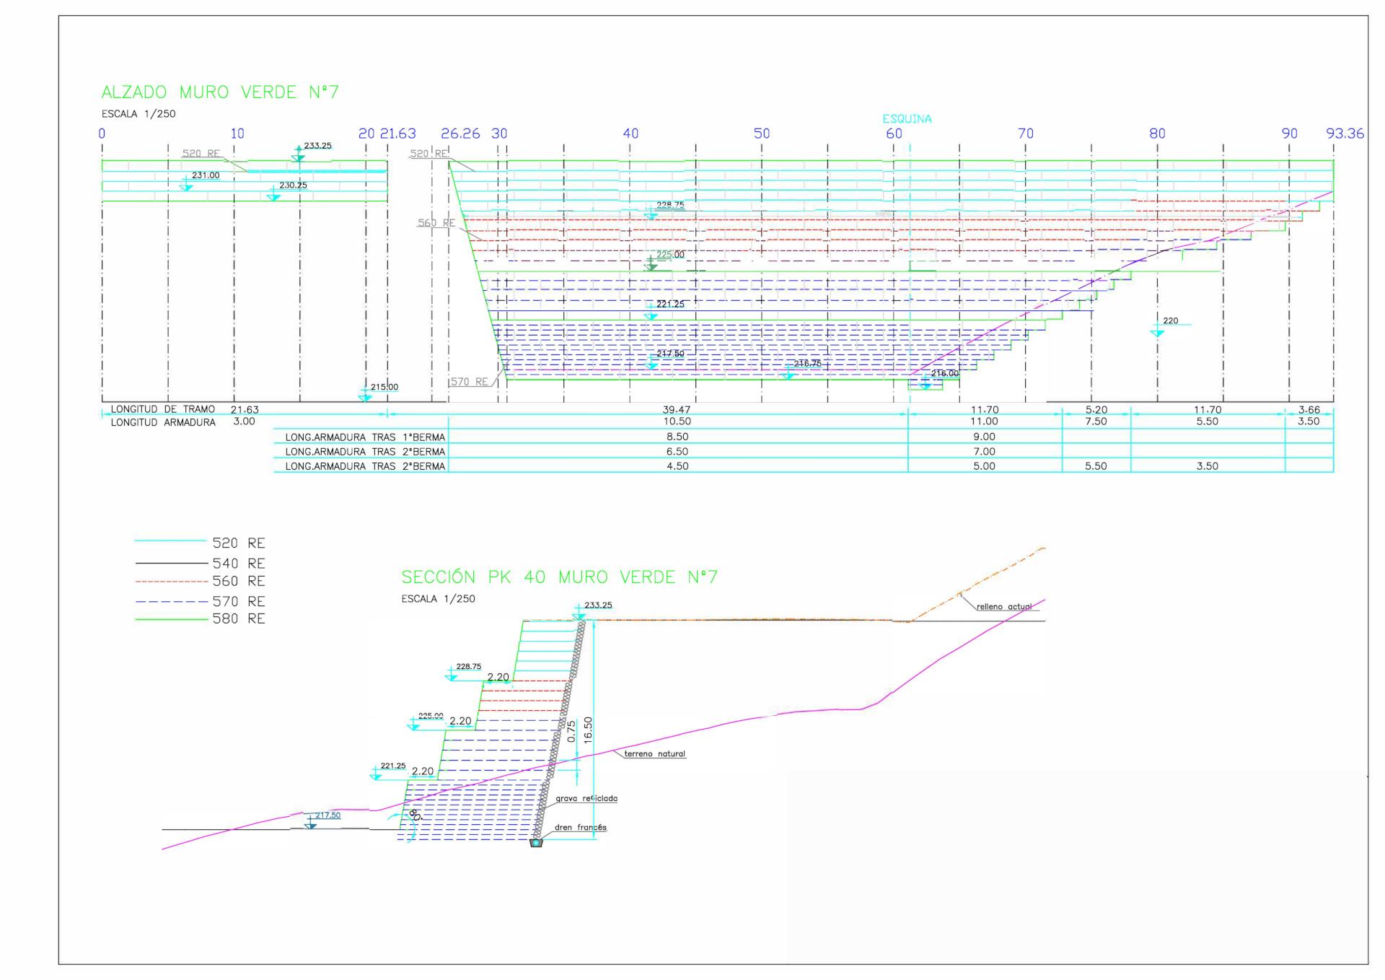This screenshot has width=1385, height=980.
Task: Click the 16.50 height dimension text
Action: 589,730
